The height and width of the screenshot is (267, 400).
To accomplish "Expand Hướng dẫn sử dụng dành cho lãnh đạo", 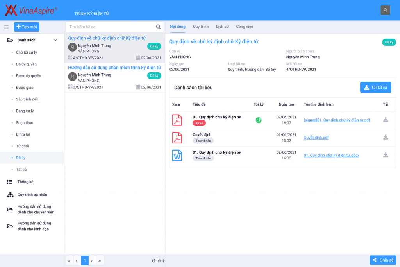I will pyautogui.click(x=34, y=226).
